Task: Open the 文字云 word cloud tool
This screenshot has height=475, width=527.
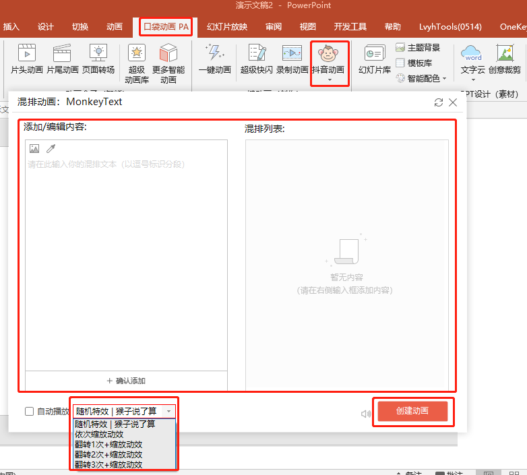Action: tap(472, 59)
